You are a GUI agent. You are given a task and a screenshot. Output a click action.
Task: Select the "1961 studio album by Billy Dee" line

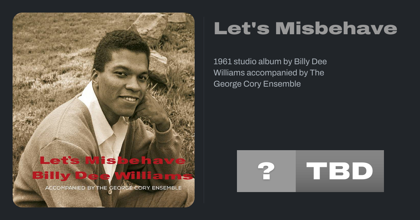pyautogui.click(x=270, y=61)
